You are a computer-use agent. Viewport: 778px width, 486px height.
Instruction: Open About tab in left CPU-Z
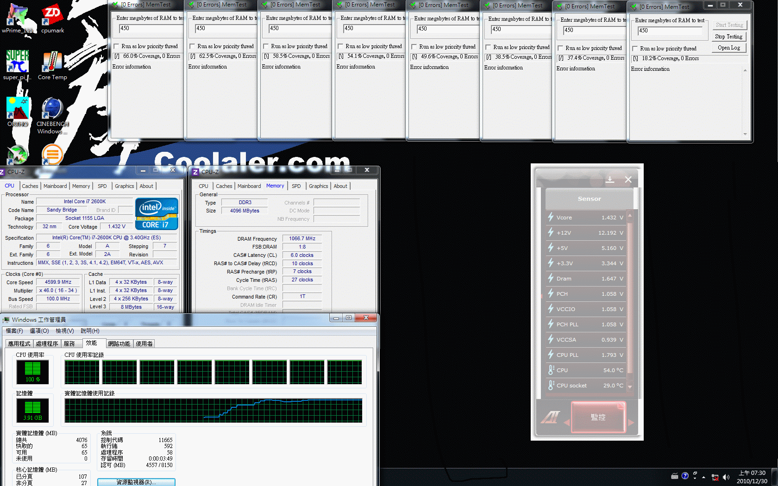[146, 186]
